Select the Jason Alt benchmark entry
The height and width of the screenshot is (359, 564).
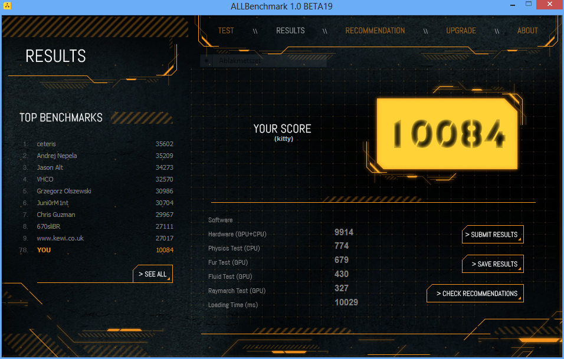(97, 167)
